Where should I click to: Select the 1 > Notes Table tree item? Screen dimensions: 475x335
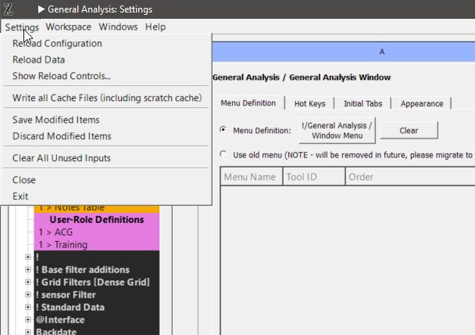tap(97, 208)
